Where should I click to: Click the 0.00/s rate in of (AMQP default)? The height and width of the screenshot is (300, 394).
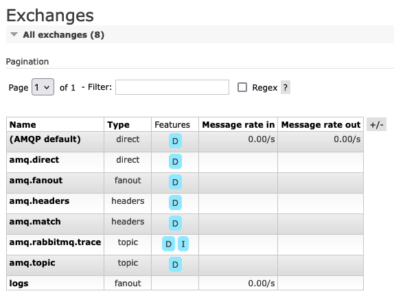click(x=262, y=139)
